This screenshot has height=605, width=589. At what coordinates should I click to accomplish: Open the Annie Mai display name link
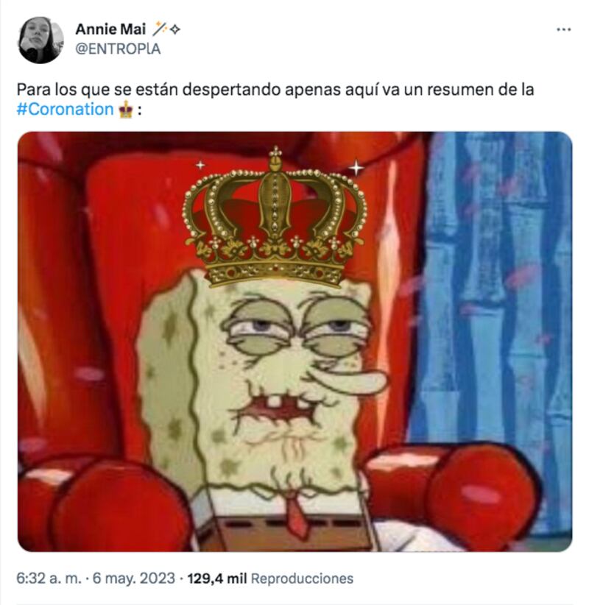pos(110,29)
